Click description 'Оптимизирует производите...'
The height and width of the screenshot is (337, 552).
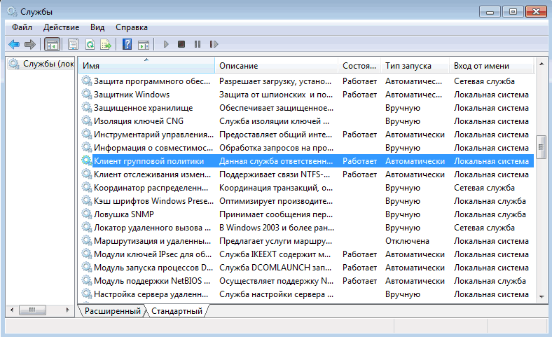275,201
